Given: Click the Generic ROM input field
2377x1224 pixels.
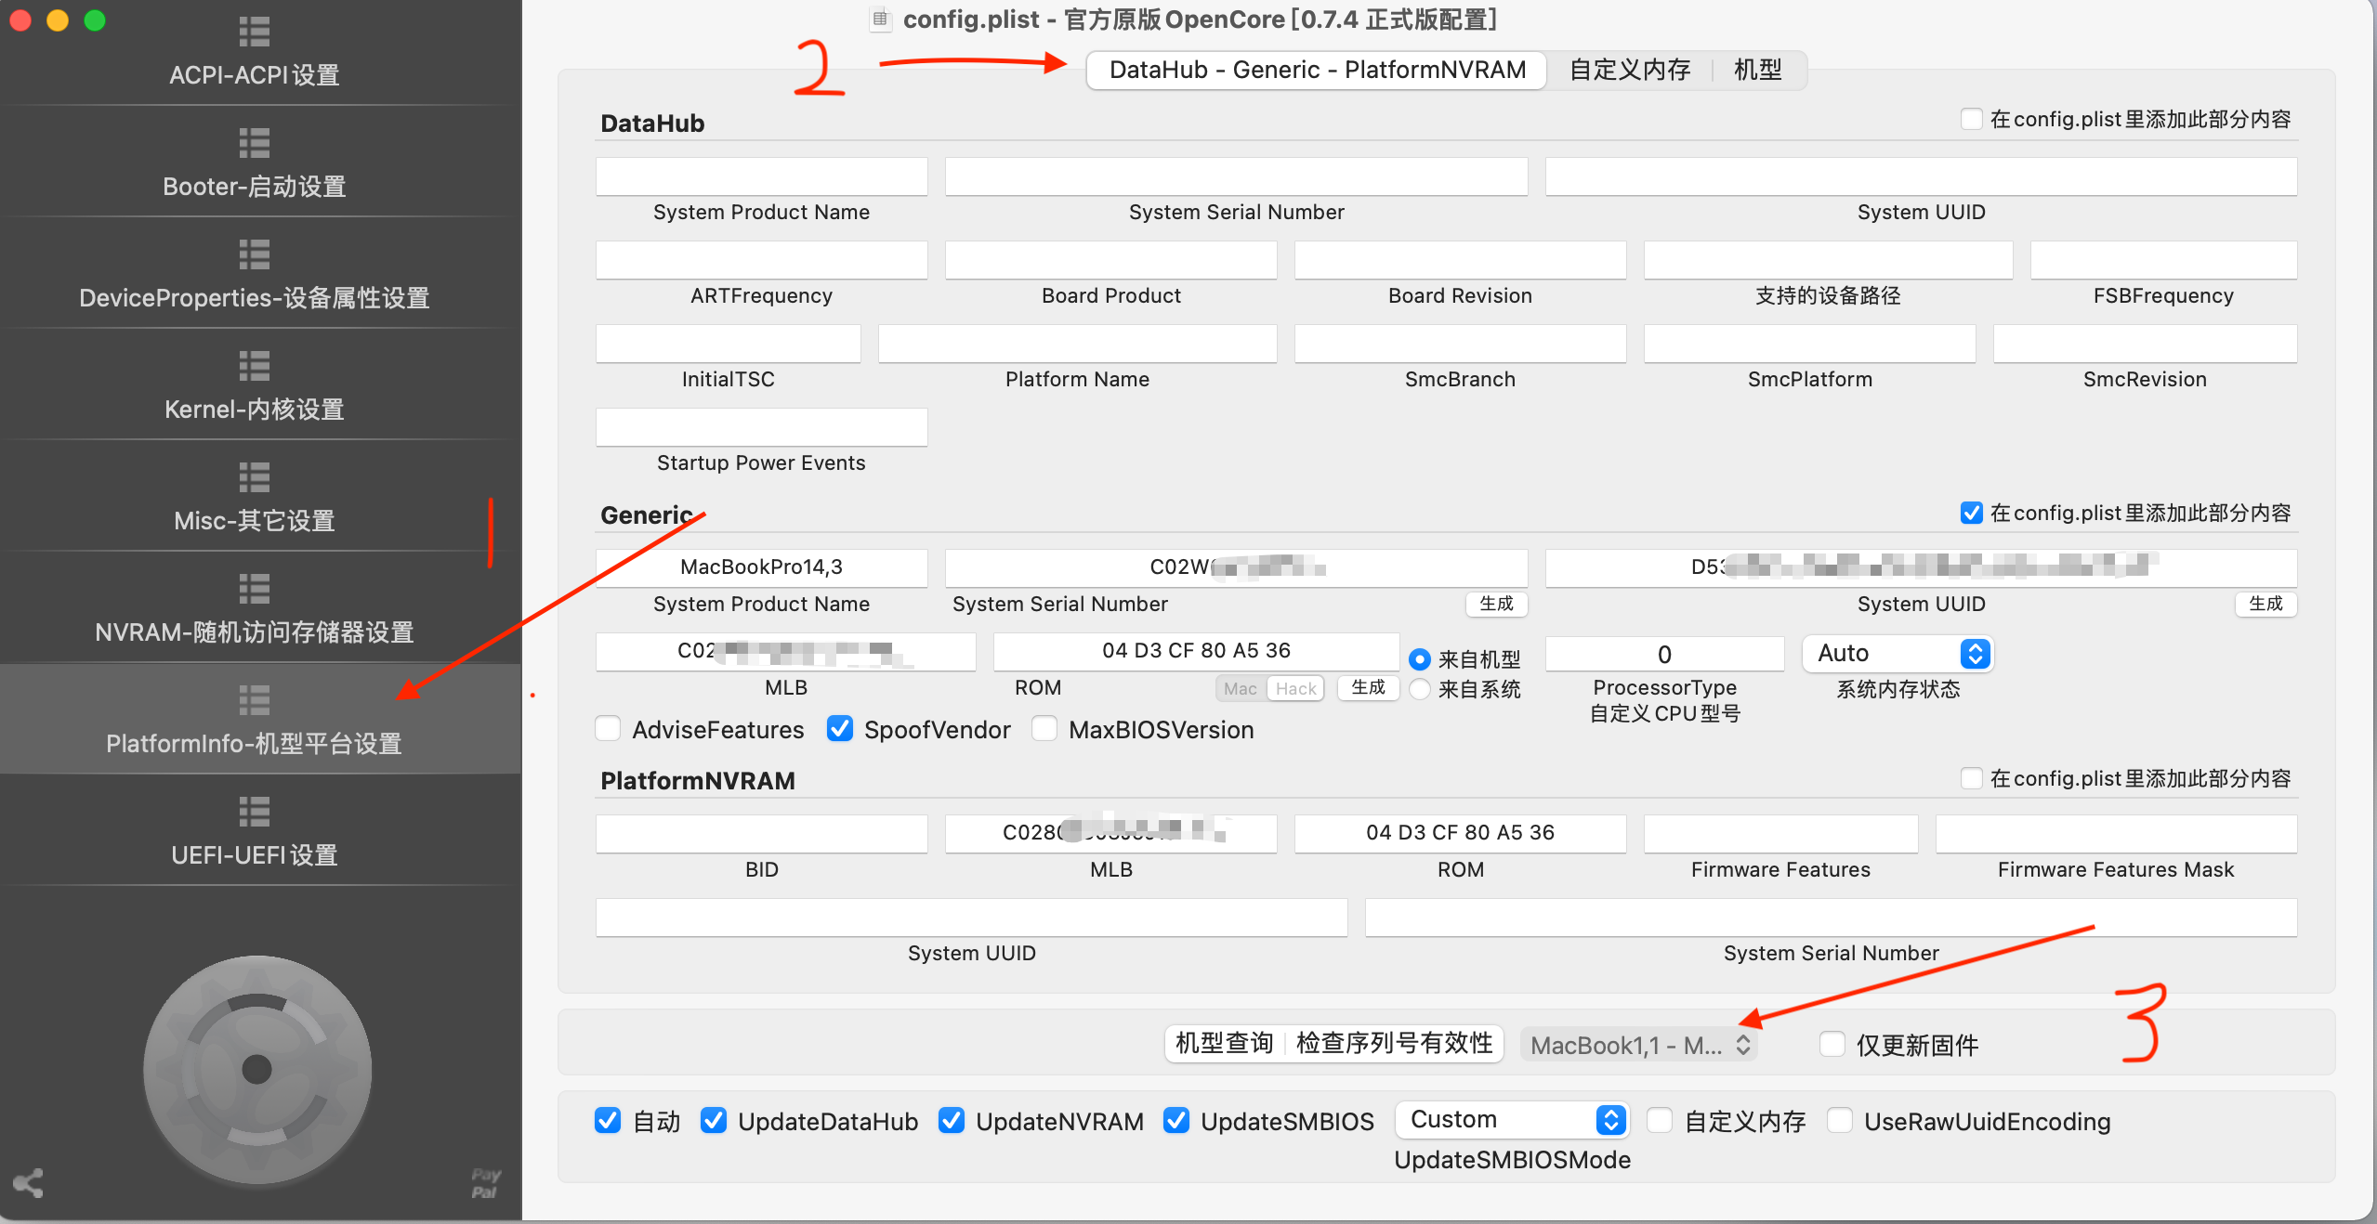Looking at the screenshot, I should click(x=1196, y=650).
